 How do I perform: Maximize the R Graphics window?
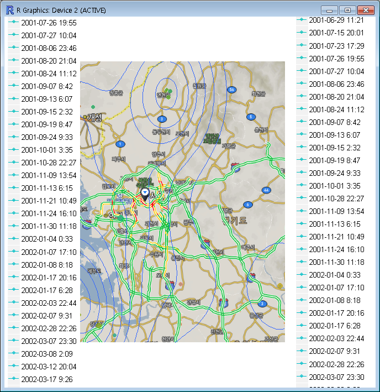tap(347, 11)
